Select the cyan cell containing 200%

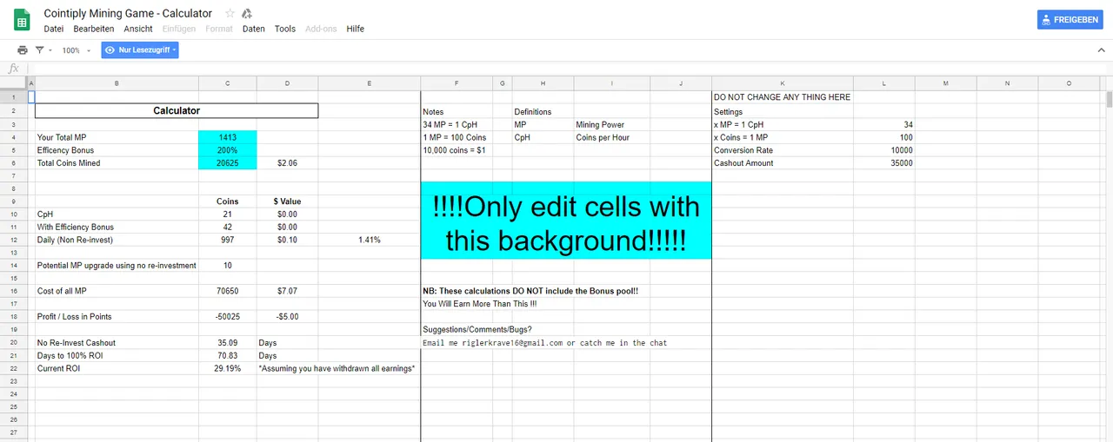tap(228, 150)
